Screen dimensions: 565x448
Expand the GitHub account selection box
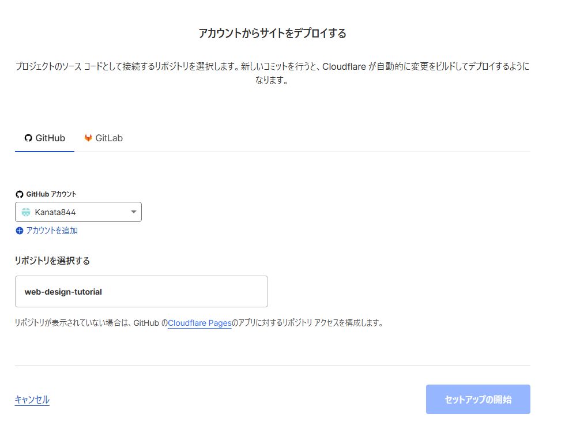78,212
